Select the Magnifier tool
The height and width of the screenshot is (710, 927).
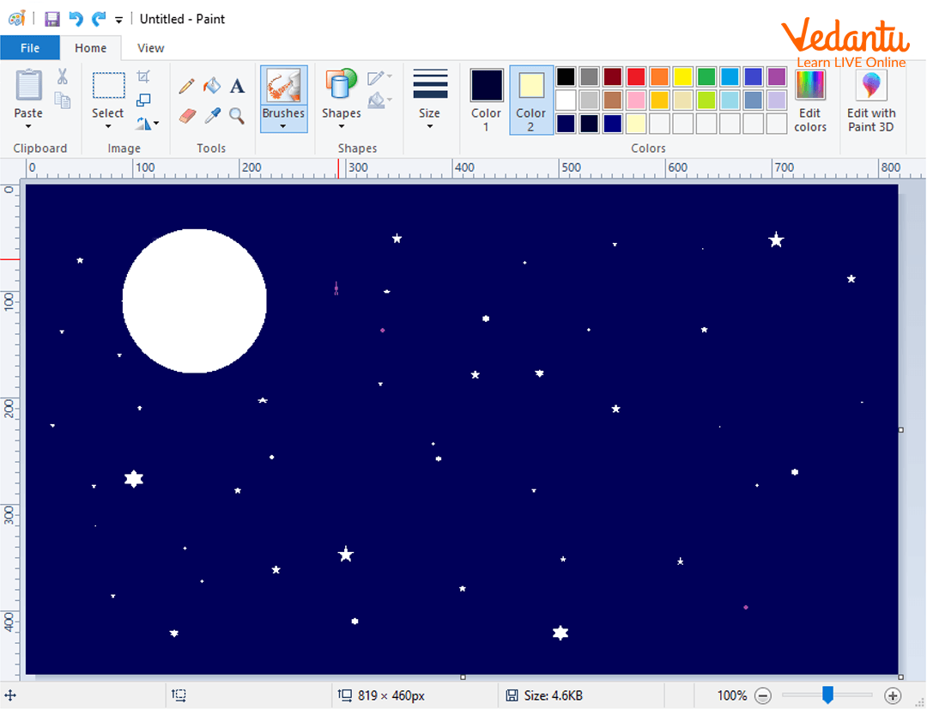tap(237, 116)
